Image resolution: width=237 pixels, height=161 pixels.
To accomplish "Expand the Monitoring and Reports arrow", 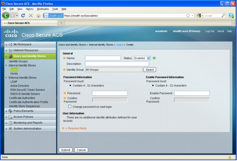I will click(6, 123).
